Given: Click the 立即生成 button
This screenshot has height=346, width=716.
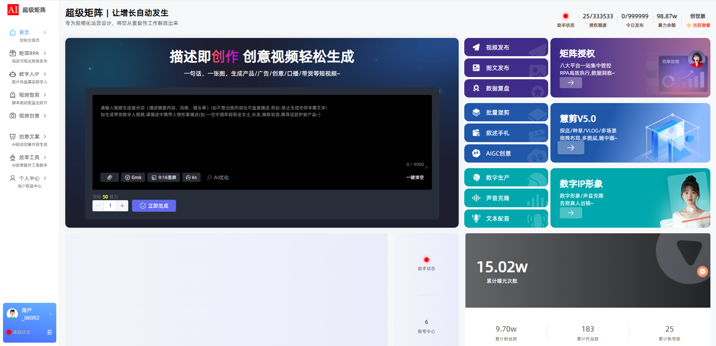Looking at the screenshot, I should coord(154,206).
